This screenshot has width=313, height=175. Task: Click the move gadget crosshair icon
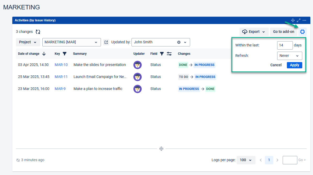tap(293, 20)
